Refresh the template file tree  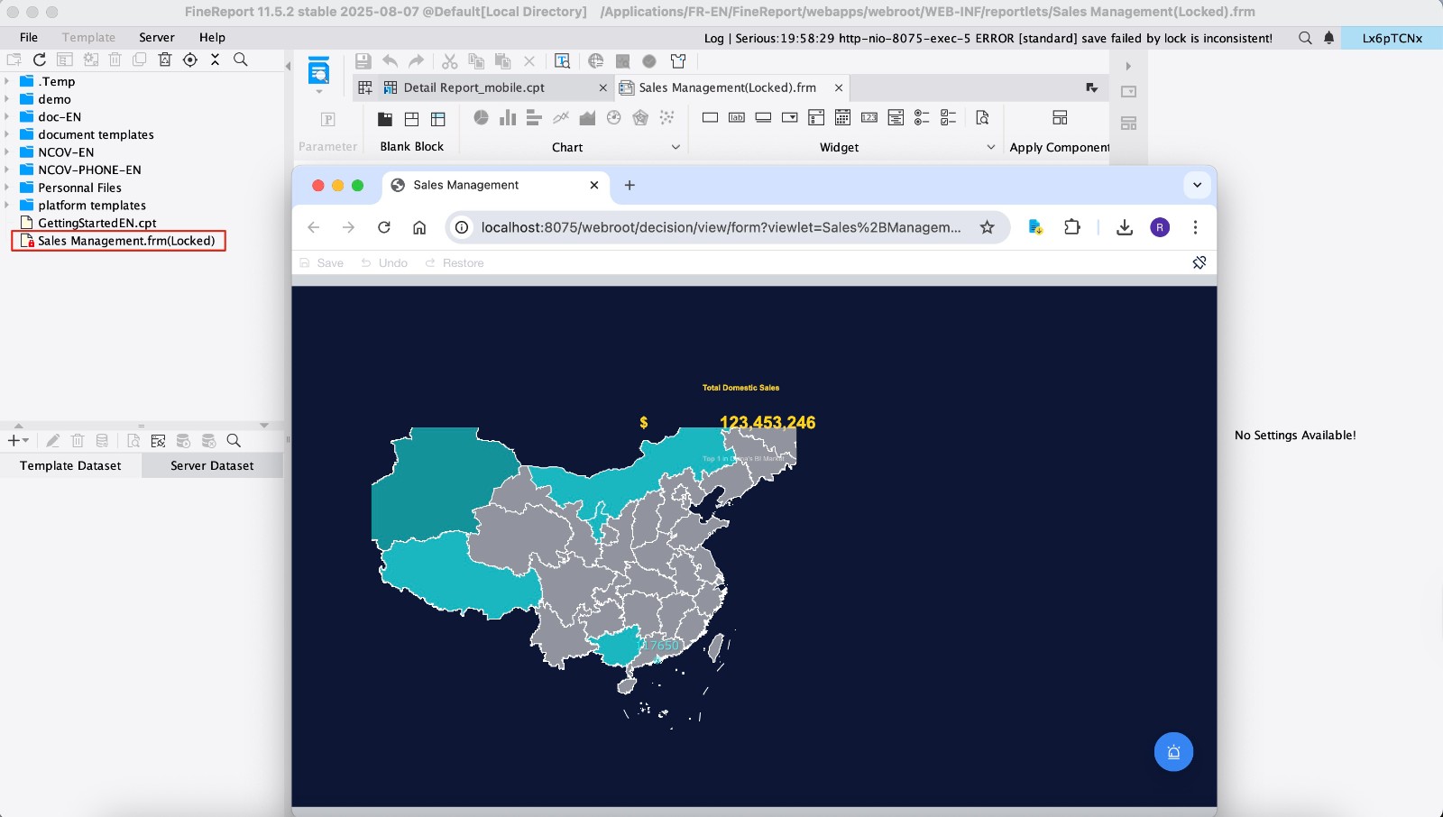pyautogui.click(x=39, y=60)
